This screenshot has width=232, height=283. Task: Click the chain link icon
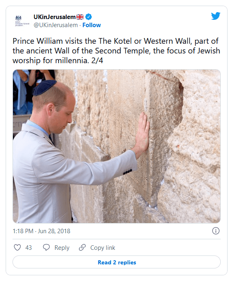tap(82, 247)
